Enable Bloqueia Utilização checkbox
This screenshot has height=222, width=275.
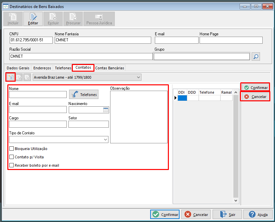[12, 149]
